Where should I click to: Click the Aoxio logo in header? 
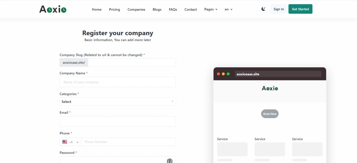coord(53,9)
